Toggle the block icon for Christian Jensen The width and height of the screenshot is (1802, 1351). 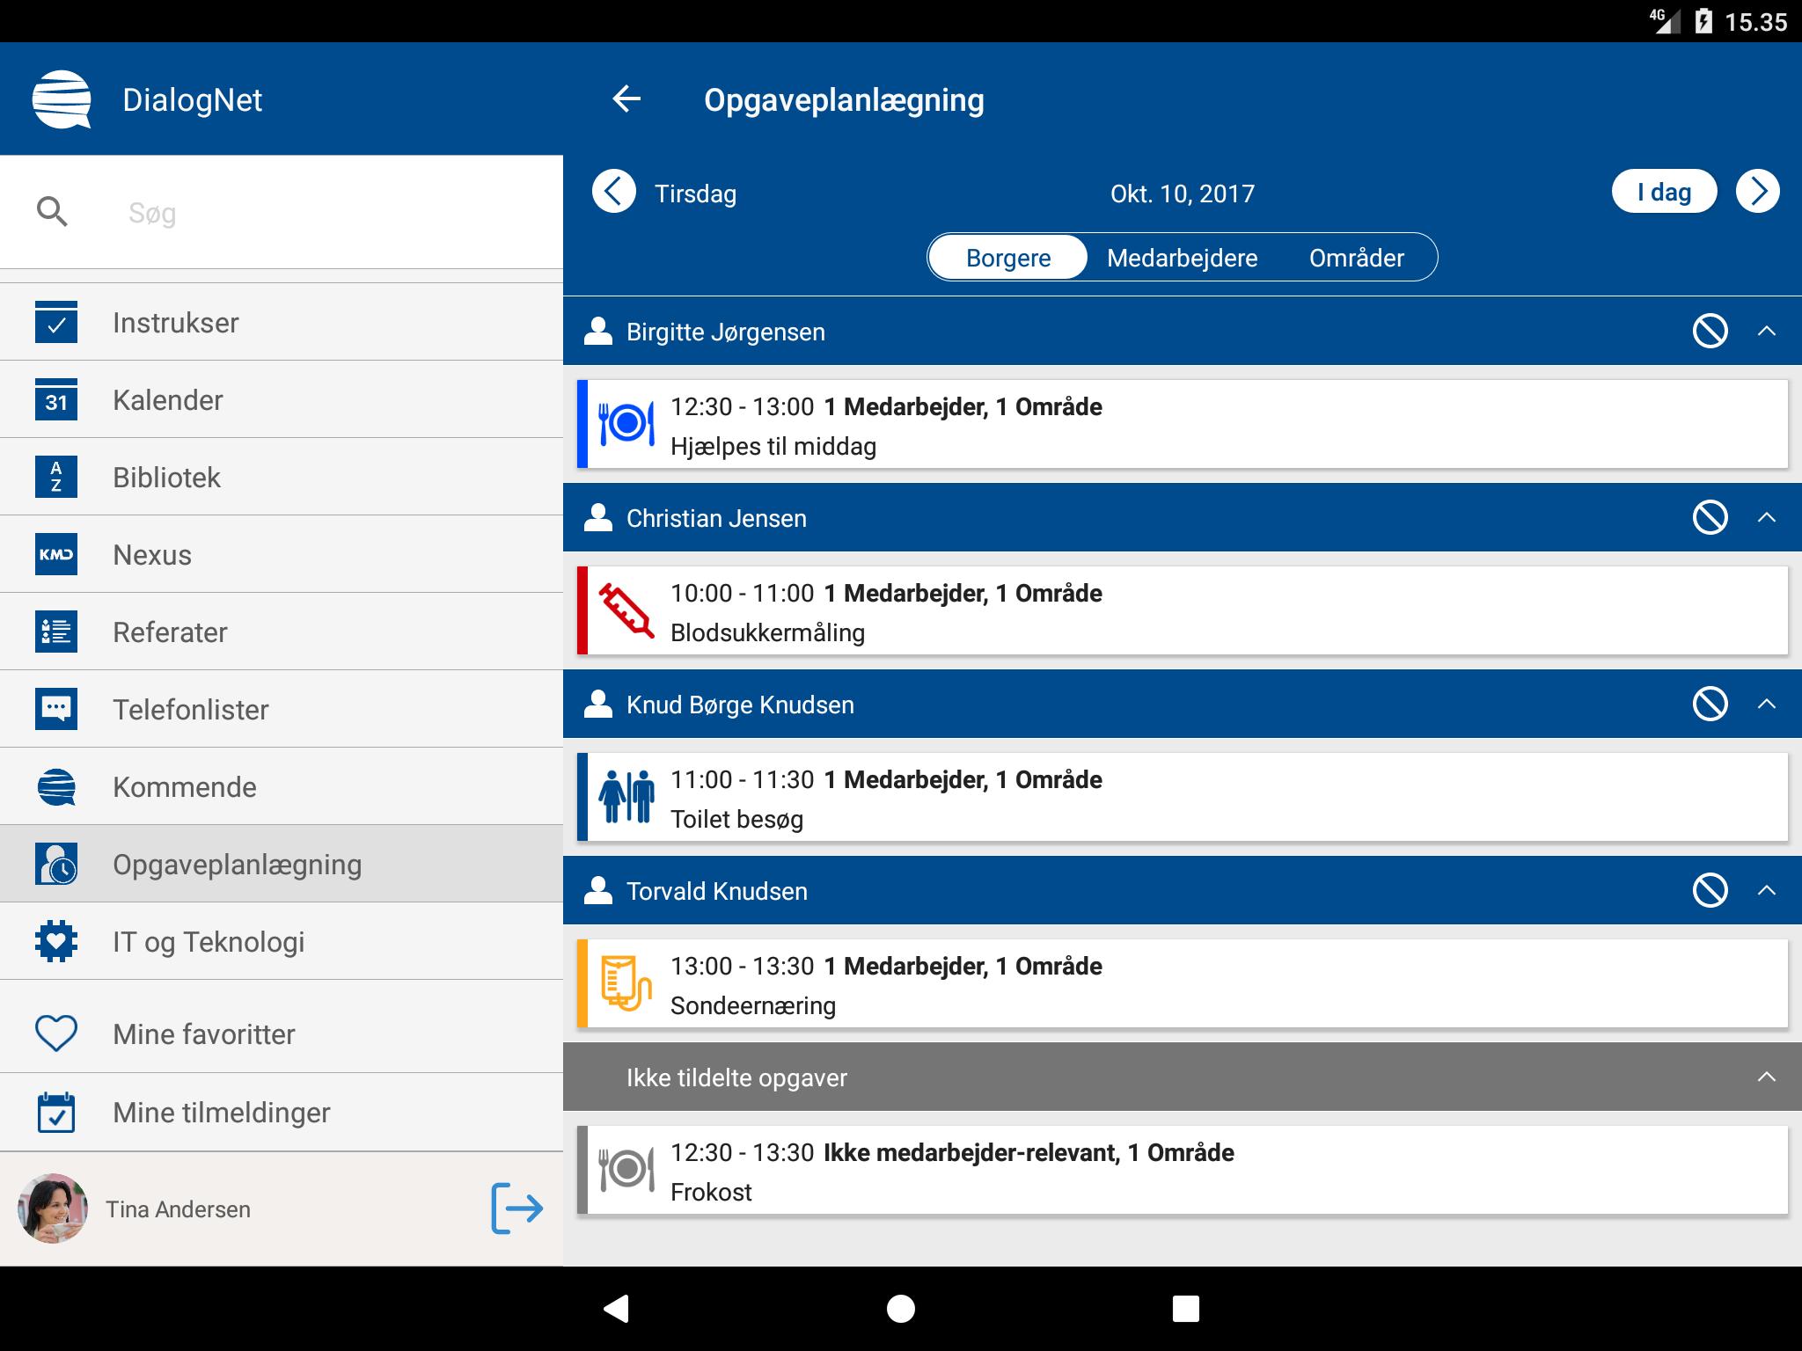pos(1710,518)
